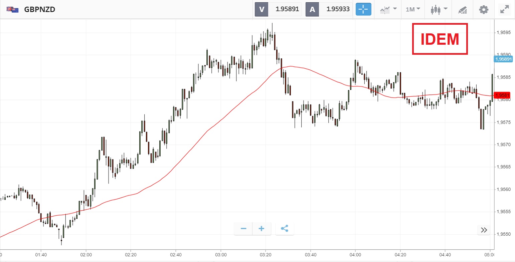
Task: Expand chart to full screen
Action: point(504,9)
